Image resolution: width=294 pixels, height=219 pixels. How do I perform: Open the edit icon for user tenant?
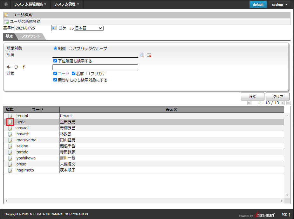tap(10, 116)
